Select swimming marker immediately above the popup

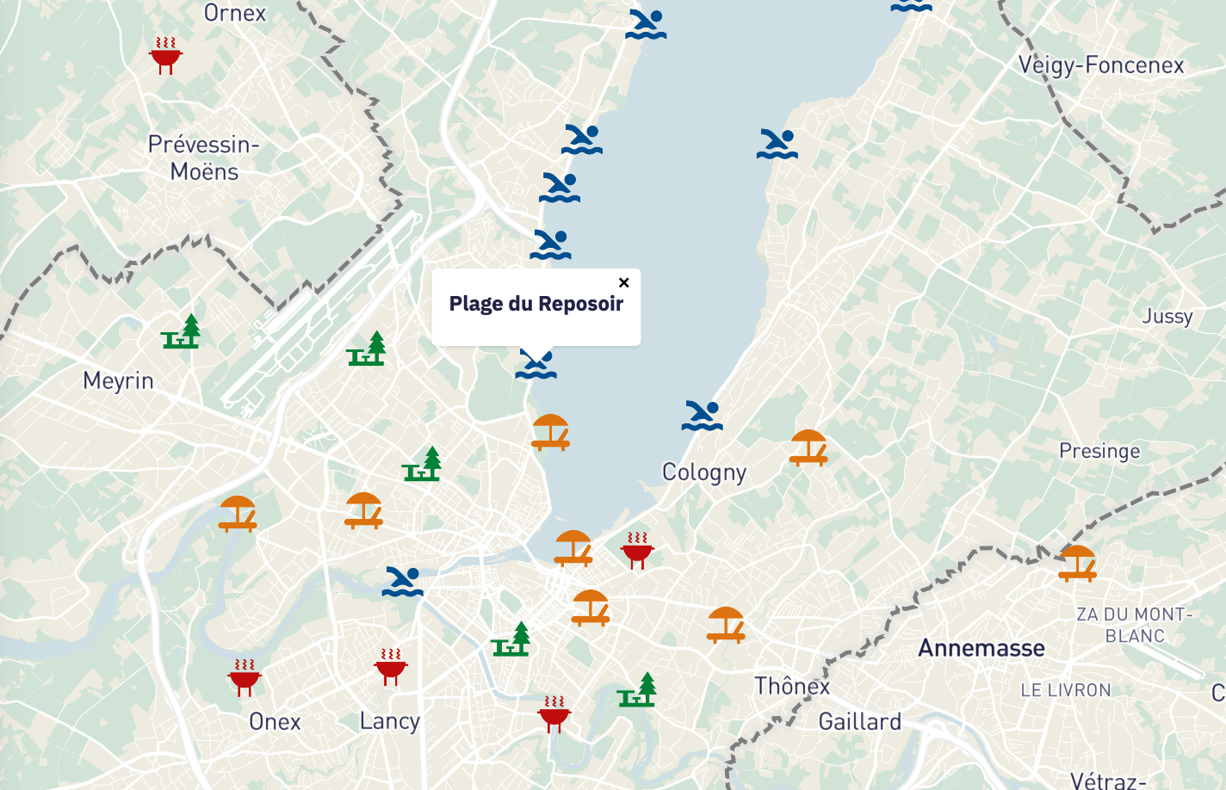click(x=550, y=244)
